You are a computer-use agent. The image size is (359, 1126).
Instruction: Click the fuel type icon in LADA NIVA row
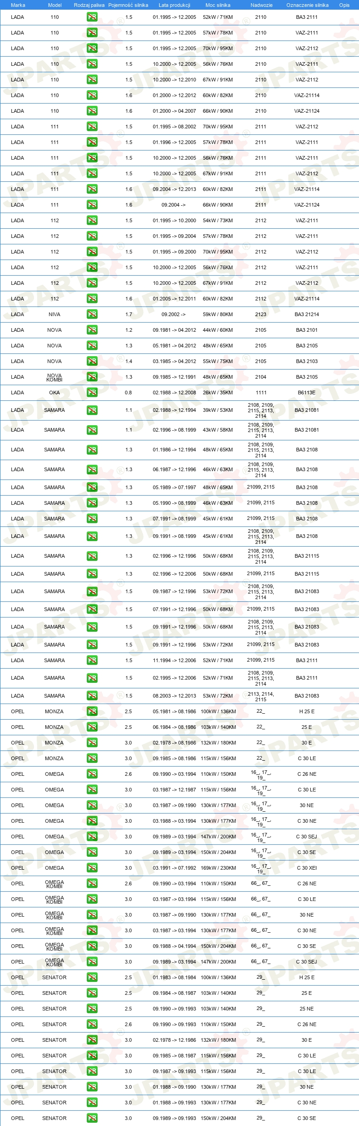[92, 314]
